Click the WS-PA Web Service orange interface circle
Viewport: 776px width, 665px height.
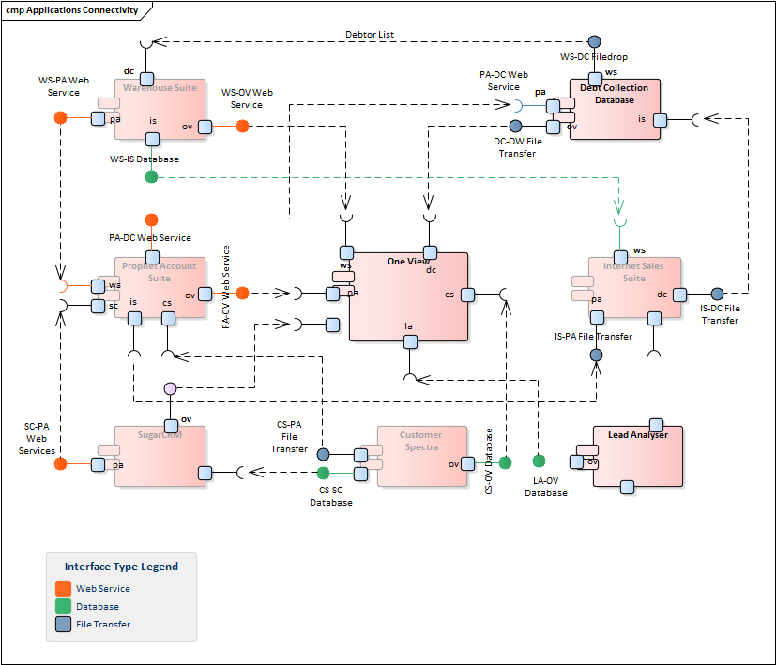(x=61, y=118)
